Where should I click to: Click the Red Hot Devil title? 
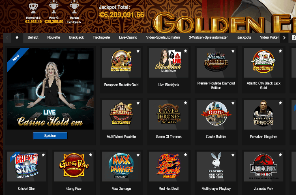click(169, 188)
